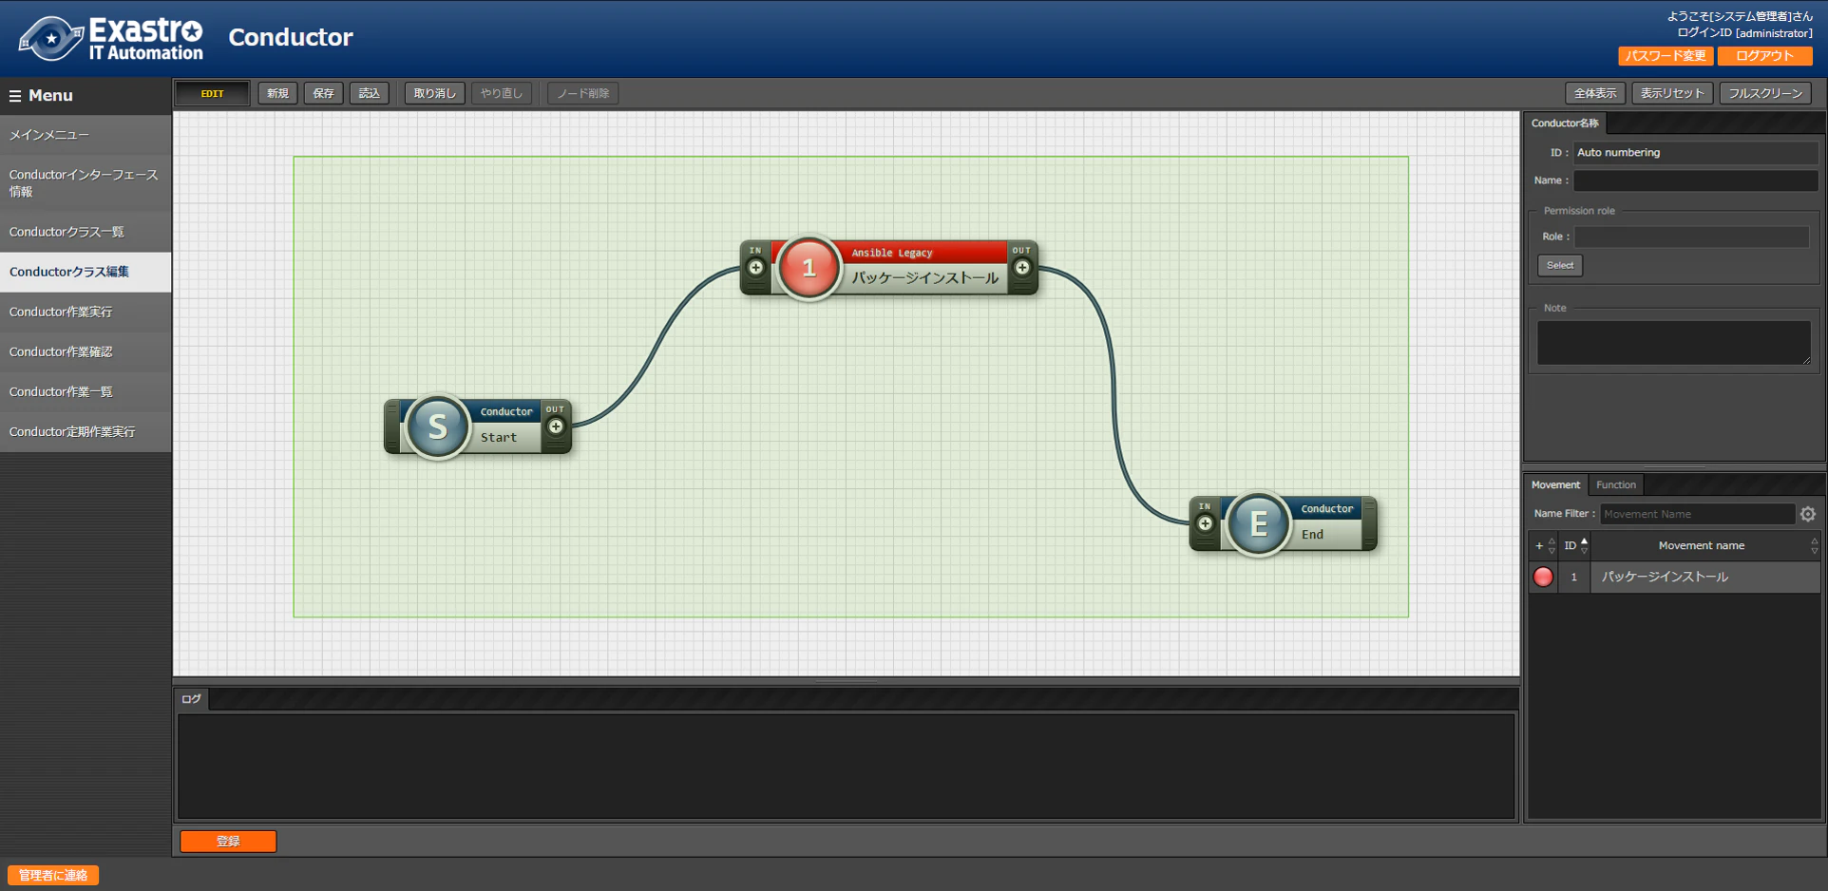Toggle the Menu hamburger icon

[15, 96]
